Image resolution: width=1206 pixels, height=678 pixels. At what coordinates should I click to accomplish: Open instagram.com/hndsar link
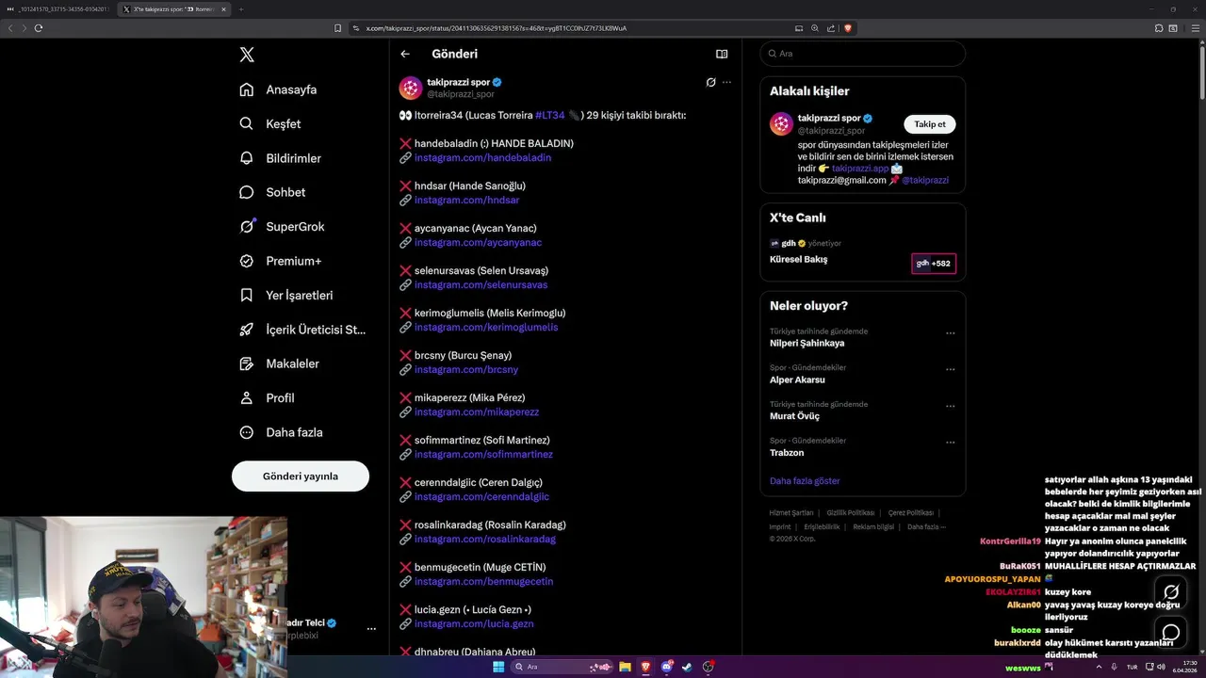tap(466, 201)
